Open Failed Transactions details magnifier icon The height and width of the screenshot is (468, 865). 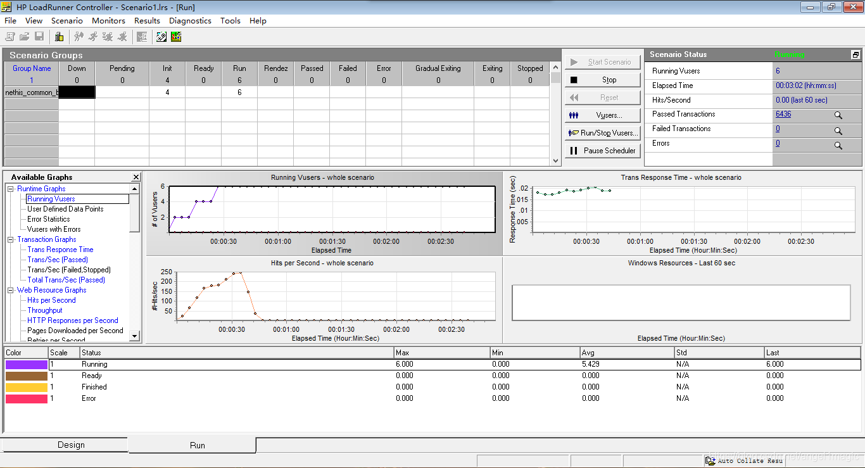click(838, 130)
